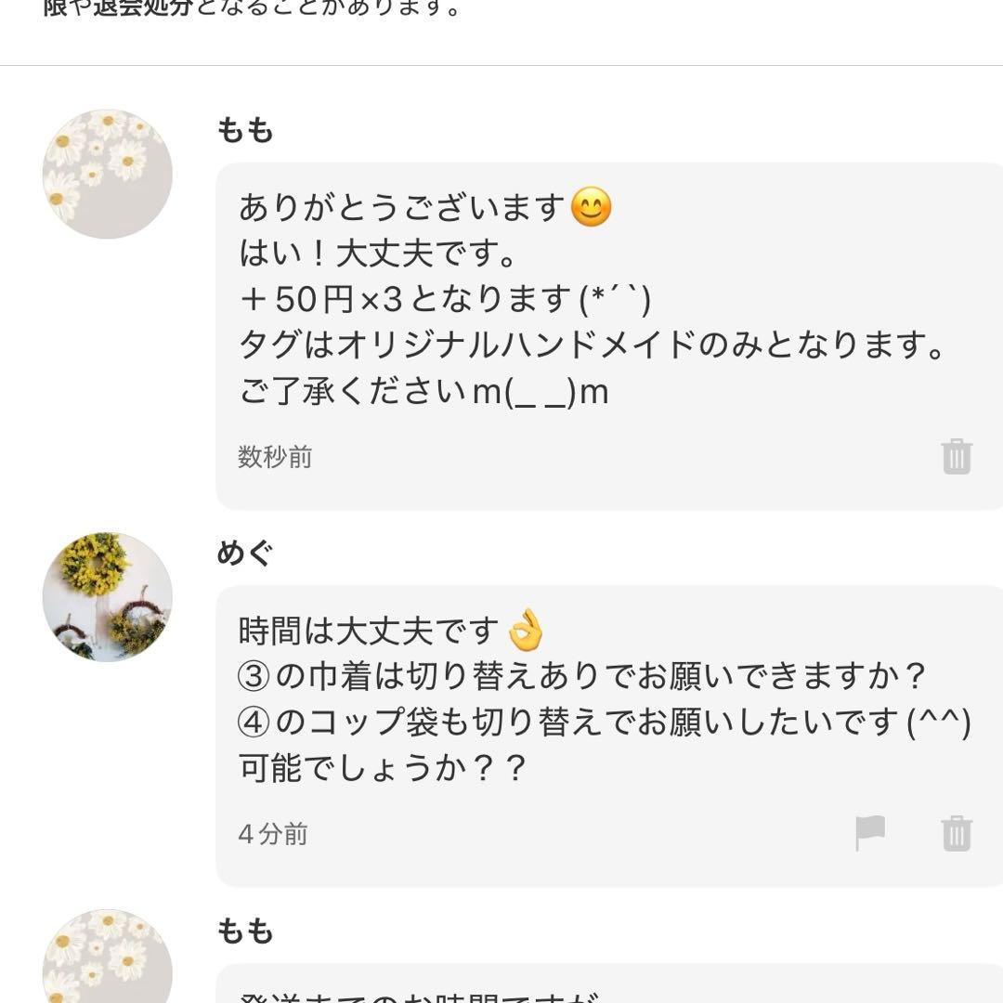This screenshot has height=1003, width=1003.
Task: Open もも's daisy profile picture
Action: pos(106,172)
